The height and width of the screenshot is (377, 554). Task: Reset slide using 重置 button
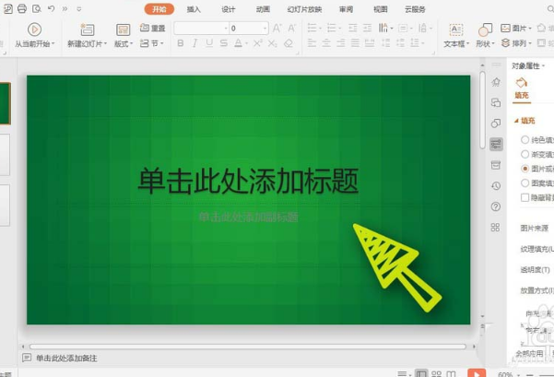tap(153, 28)
